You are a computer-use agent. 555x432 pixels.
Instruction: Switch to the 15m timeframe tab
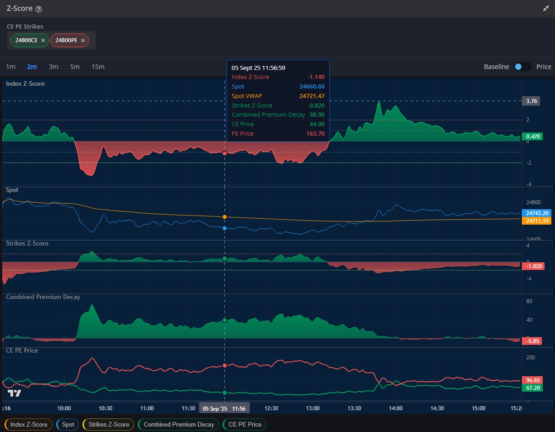tap(98, 67)
